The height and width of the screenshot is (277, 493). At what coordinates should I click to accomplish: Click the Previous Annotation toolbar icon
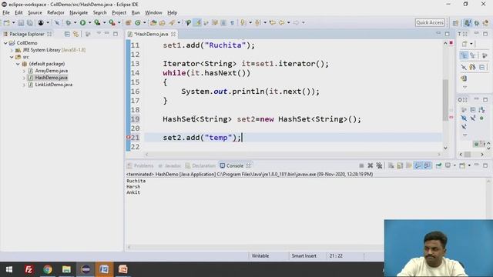point(258,22)
